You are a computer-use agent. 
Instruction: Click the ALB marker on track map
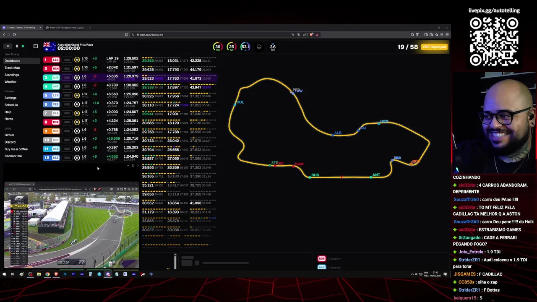[338, 133]
